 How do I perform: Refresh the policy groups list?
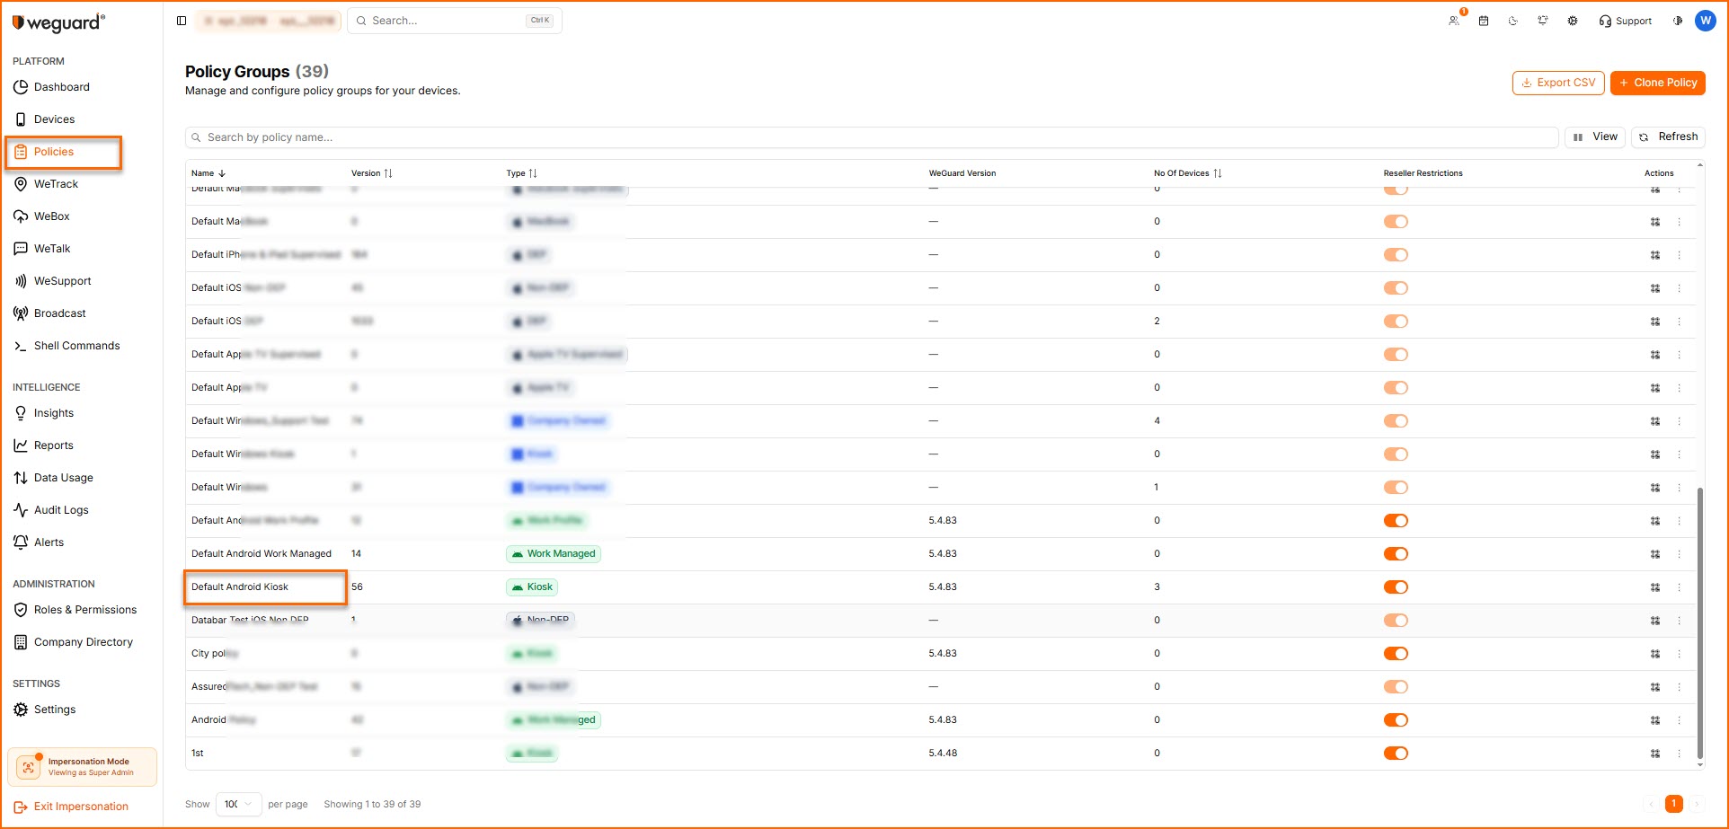(1668, 137)
